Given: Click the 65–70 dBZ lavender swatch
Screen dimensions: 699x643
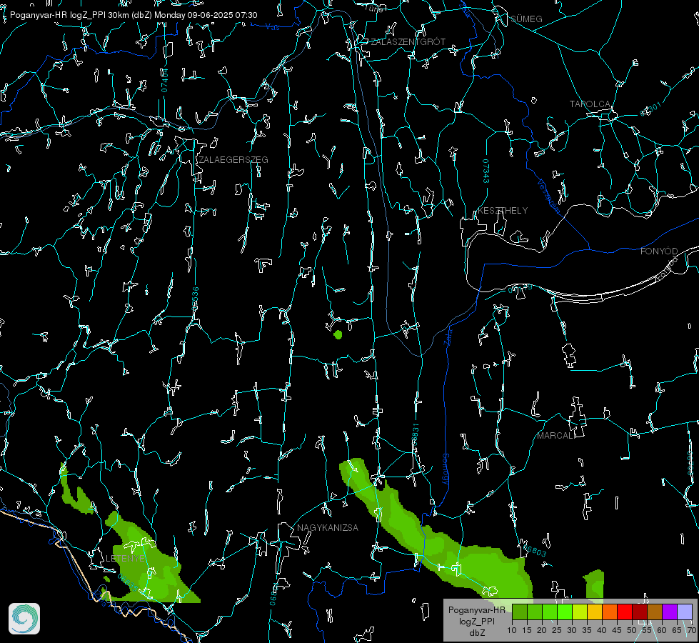Looking at the screenshot, I should pyautogui.click(x=685, y=612).
